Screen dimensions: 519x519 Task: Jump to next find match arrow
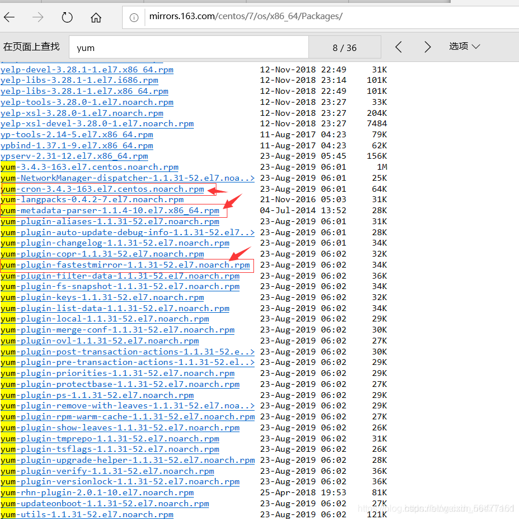click(x=428, y=47)
